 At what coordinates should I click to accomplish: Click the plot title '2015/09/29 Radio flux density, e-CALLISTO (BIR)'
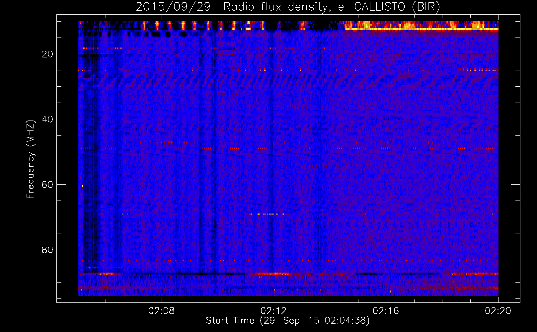pos(288,7)
